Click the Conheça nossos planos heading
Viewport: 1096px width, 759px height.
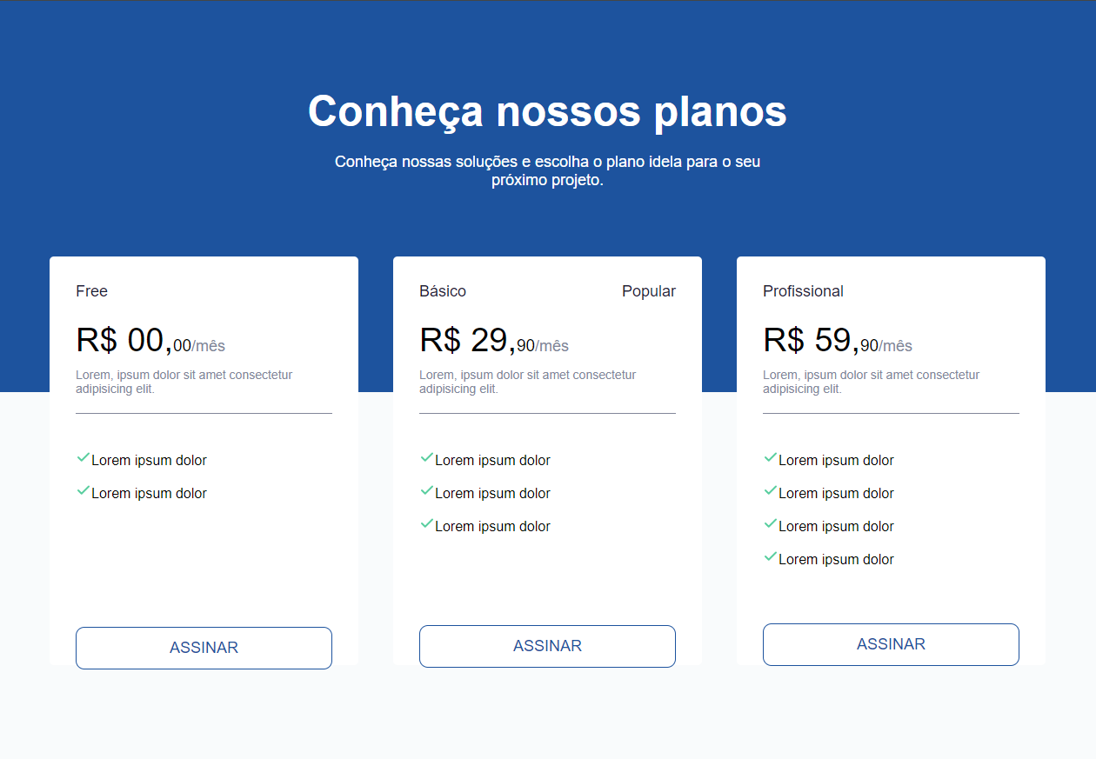[547, 111]
